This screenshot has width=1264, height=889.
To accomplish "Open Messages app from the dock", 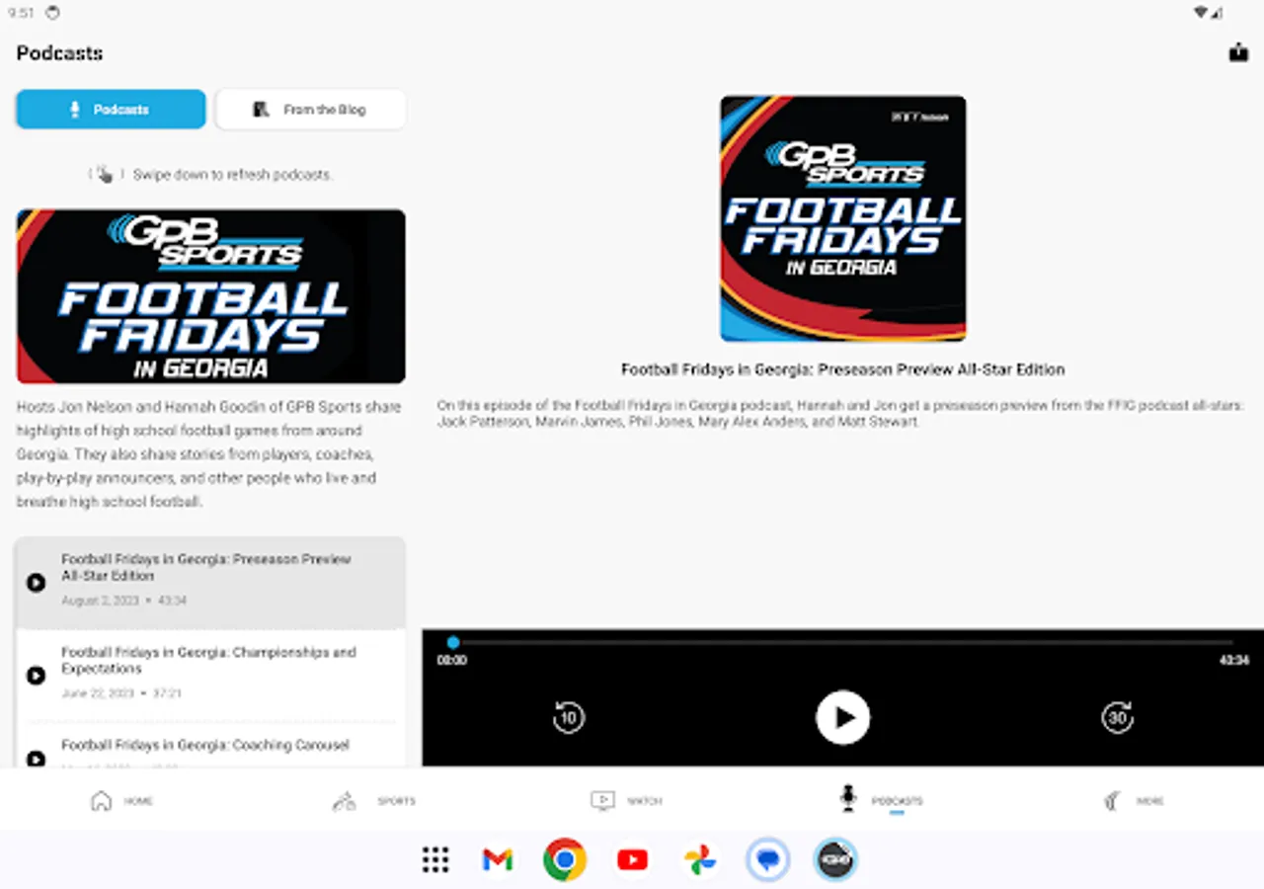I will [x=767, y=859].
